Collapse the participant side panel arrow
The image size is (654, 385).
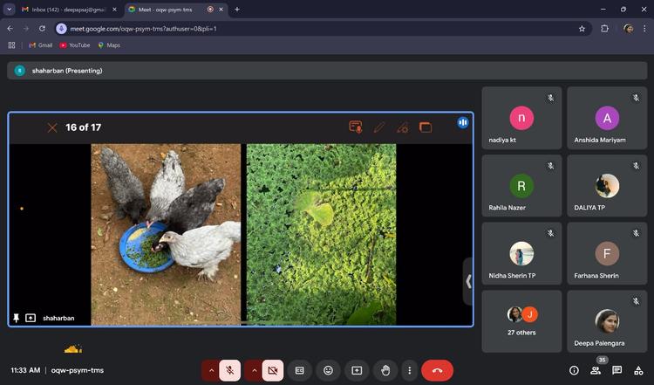point(468,281)
